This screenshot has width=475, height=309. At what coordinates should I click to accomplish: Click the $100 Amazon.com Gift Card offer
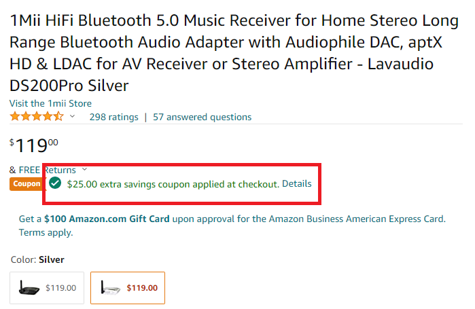(x=107, y=219)
